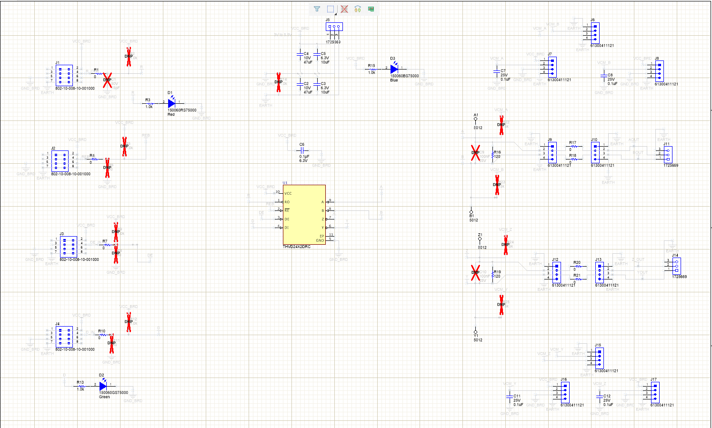Click the two-plugs swap icon

pyautogui.click(x=358, y=9)
